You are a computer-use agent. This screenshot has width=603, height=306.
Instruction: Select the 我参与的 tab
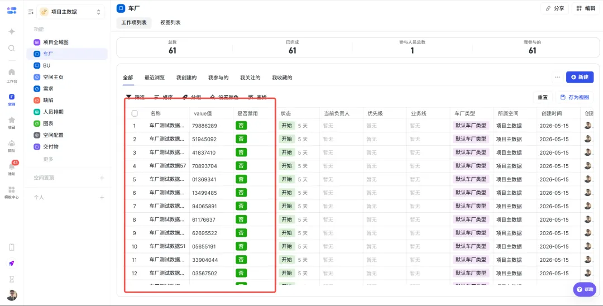pos(218,78)
